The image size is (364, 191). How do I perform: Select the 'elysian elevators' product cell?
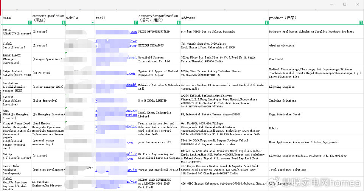pyautogui.click(x=316, y=45)
